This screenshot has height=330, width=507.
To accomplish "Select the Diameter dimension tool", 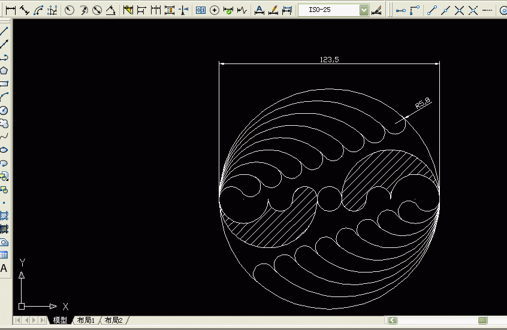I will (x=97, y=10).
